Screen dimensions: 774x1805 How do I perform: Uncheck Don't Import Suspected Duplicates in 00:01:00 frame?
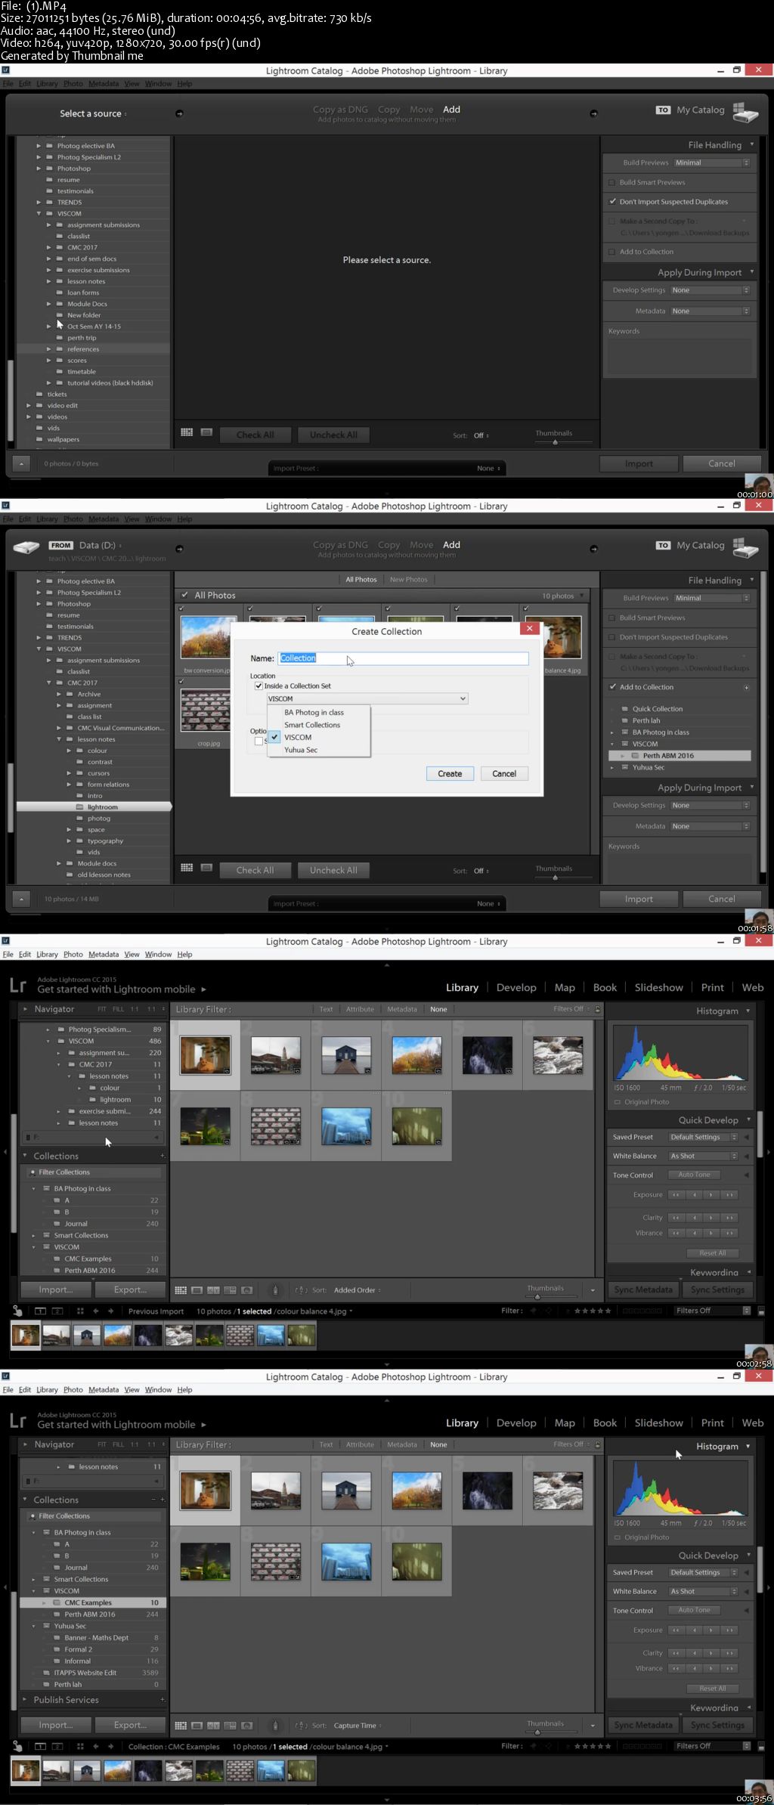(x=612, y=202)
